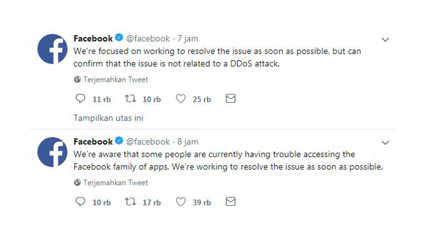
Task: Click the Facebook name on second tweet
Action: click(93, 142)
